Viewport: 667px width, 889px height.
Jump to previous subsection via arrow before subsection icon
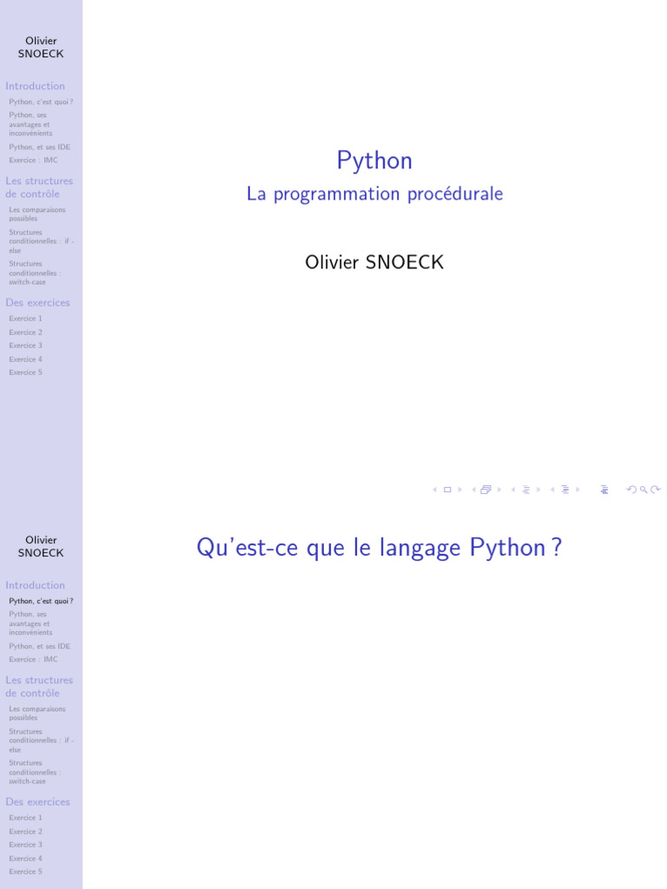pos(512,490)
